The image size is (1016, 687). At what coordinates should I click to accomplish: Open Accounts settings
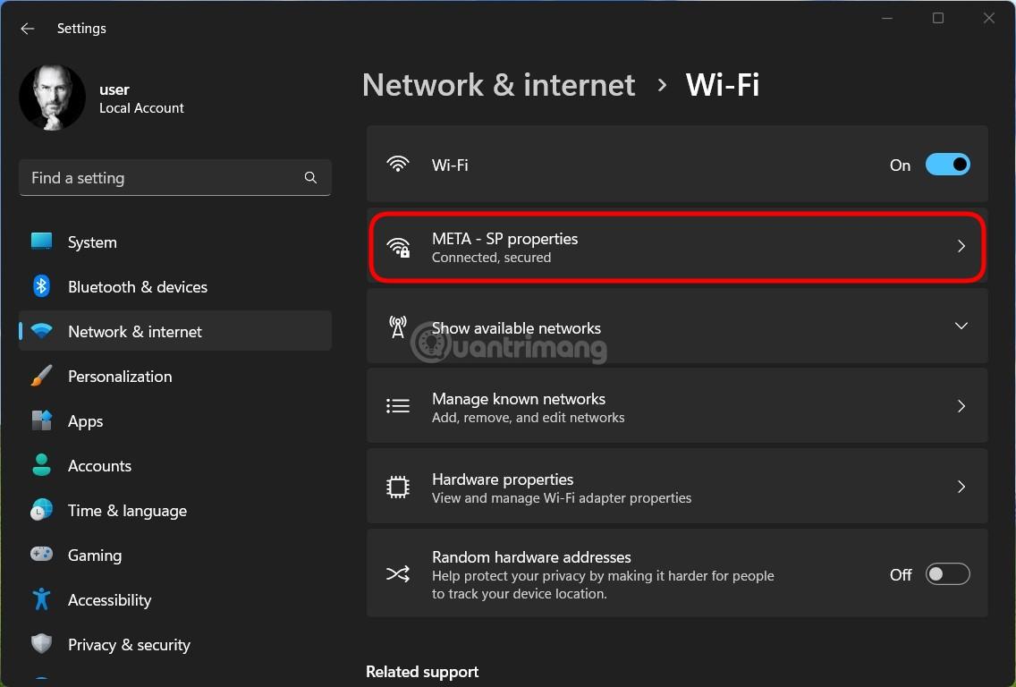click(x=175, y=465)
